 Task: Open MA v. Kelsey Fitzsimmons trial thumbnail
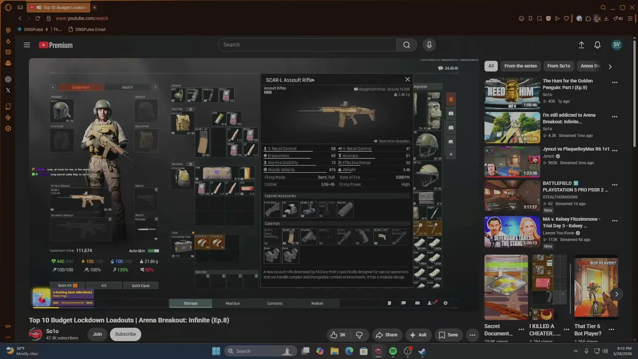coord(512,232)
